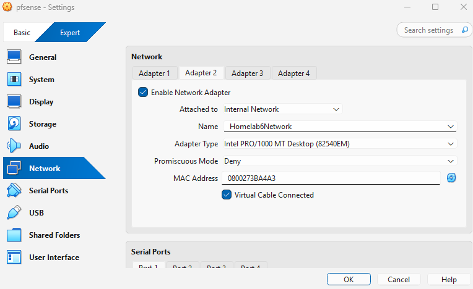Viewport: 473px width, 289px height.
Task: Open the Promiscuous Mode Deny dropdown
Action: pos(340,161)
